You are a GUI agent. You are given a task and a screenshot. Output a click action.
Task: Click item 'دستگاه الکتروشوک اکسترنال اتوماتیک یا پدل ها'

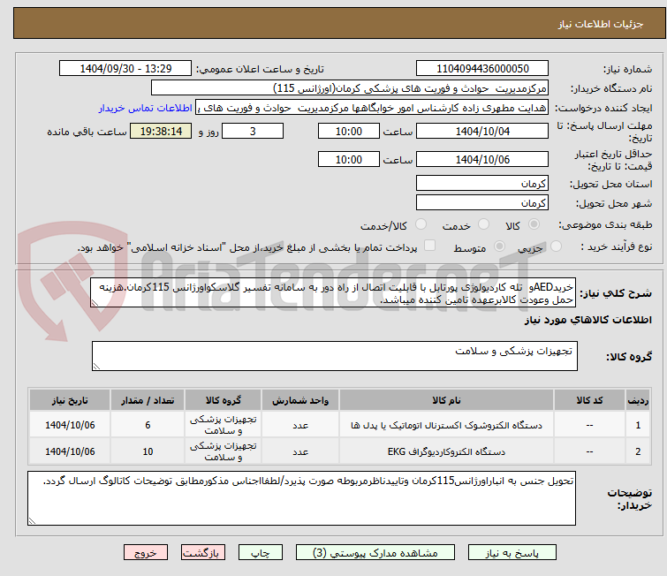click(446, 425)
